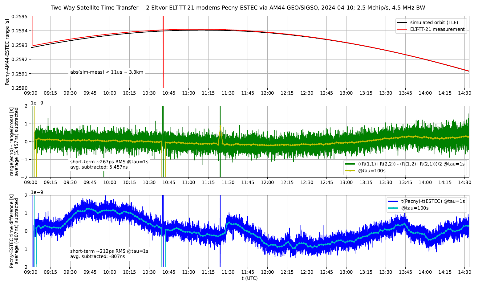478x282 pixels.
Task: Click the 'abs(sim-meas) < 11us ~ 3.3km' annotation
Action: pos(107,72)
